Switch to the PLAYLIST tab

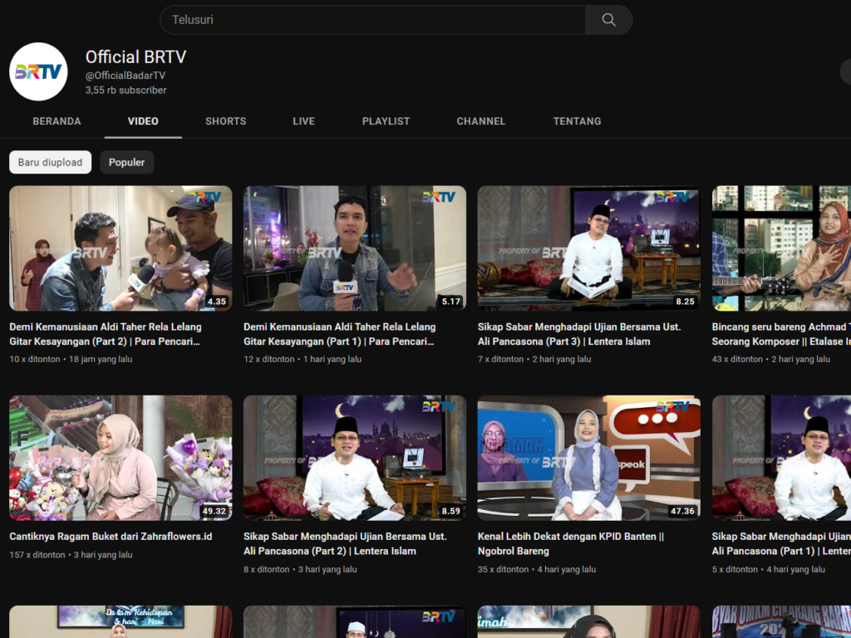(386, 121)
